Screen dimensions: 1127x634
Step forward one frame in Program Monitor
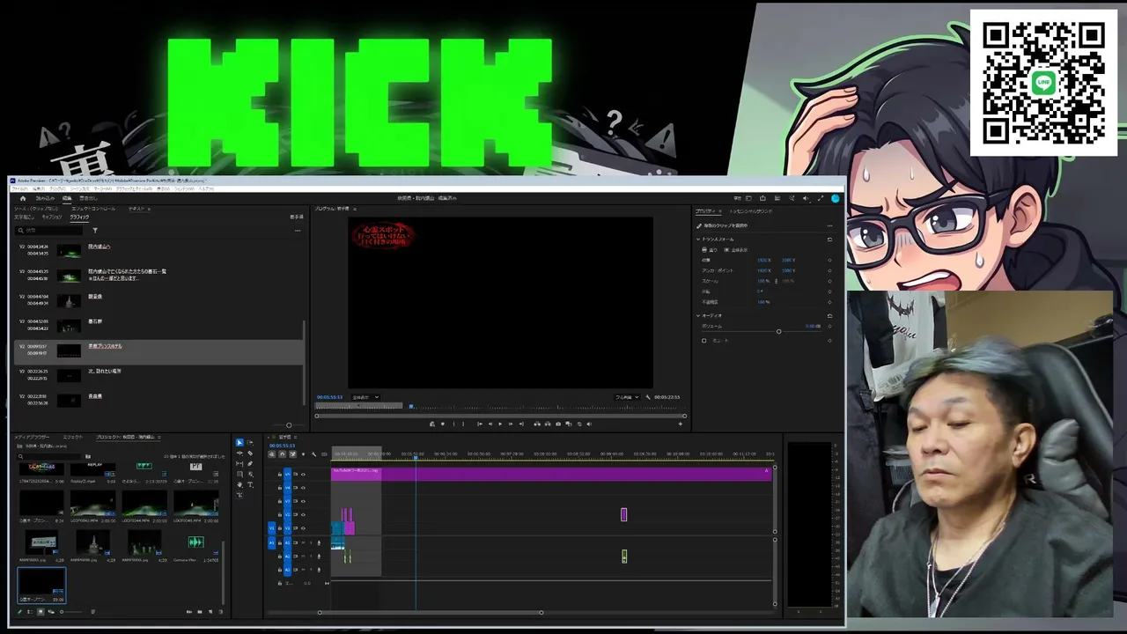point(511,424)
